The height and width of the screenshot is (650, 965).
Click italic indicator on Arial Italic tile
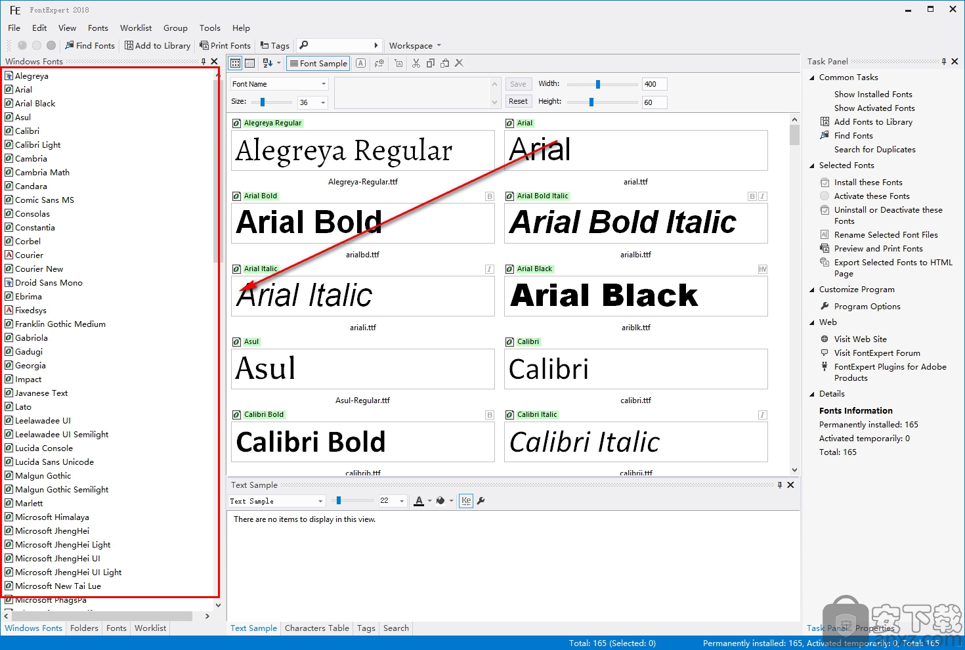(489, 269)
